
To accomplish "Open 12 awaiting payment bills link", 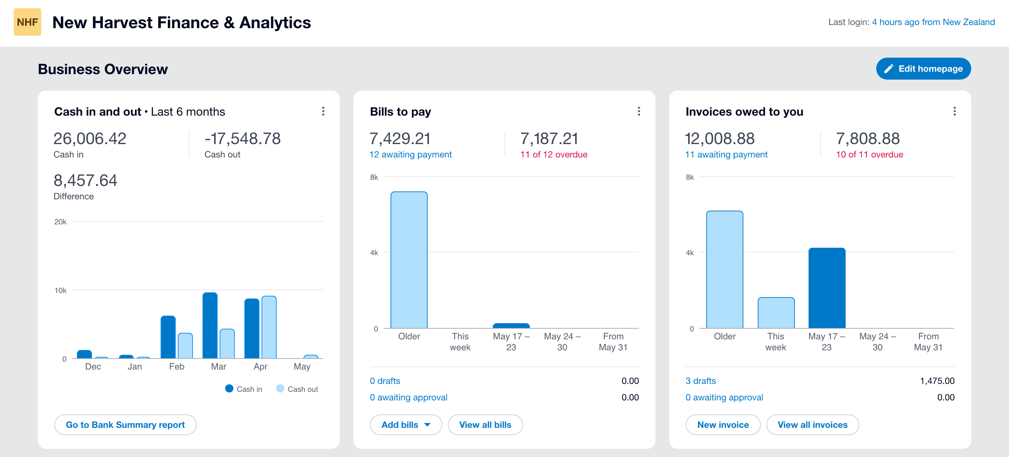I will click(410, 154).
